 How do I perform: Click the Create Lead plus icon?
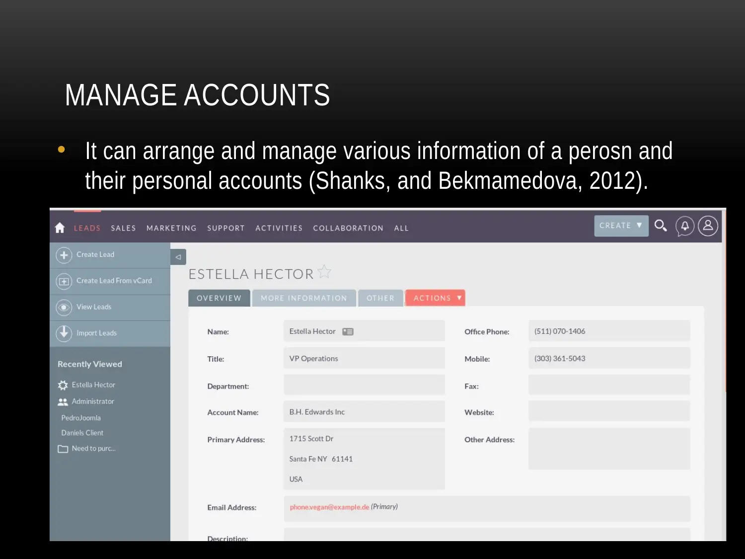coord(64,255)
